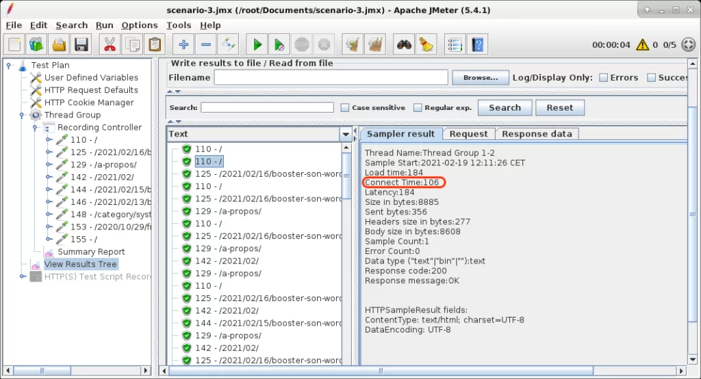The height and width of the screenshot is (379, 701).
Task: Click the left tree horizontal scrollbar
Action: click(x=42, y=371)
